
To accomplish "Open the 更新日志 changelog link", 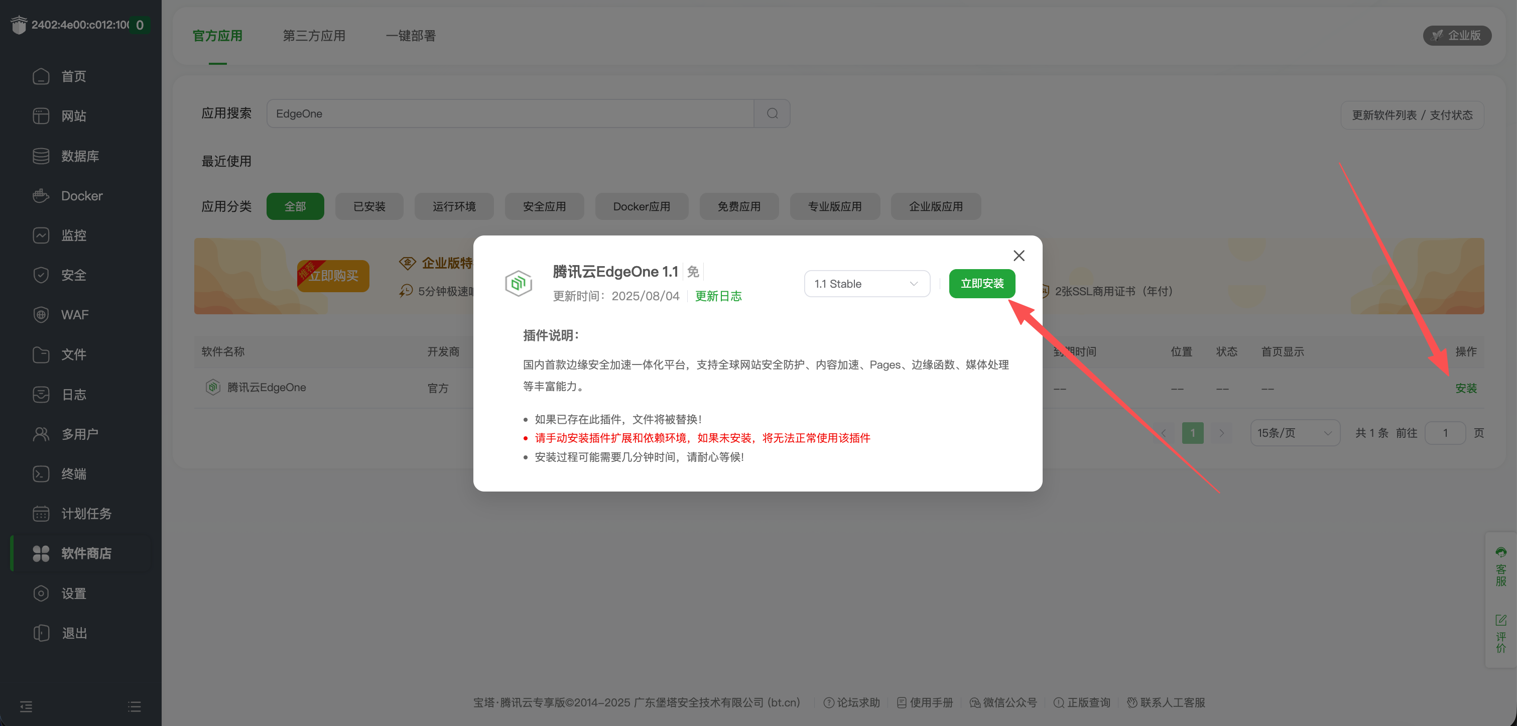I will (x=718, y=296).
